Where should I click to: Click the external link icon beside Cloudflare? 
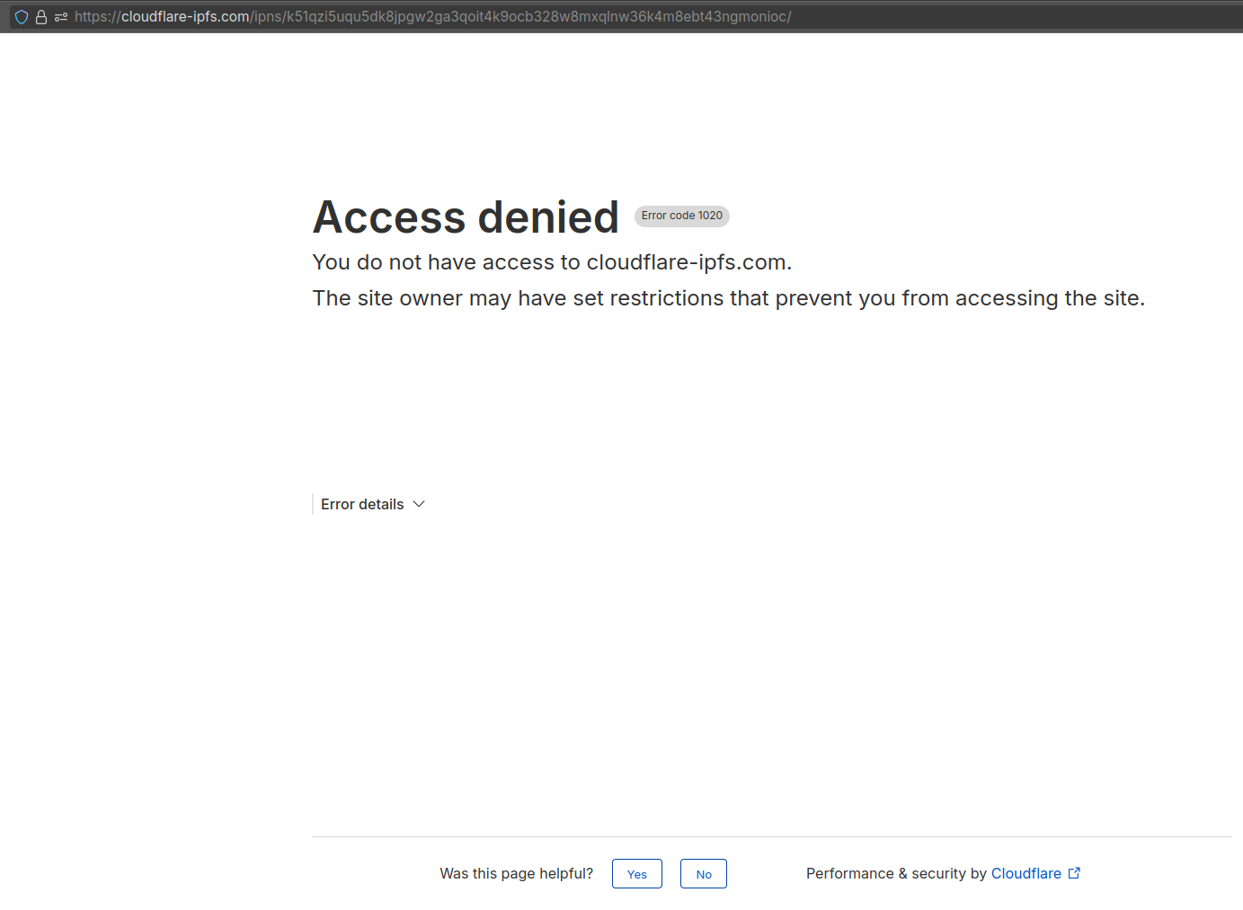coord(1074,873)
